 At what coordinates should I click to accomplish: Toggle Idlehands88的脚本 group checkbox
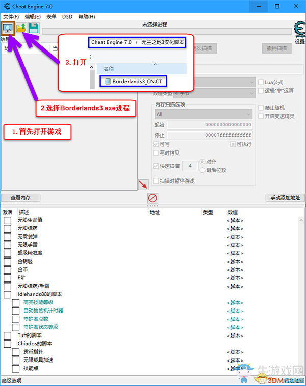tap(7, 294)
